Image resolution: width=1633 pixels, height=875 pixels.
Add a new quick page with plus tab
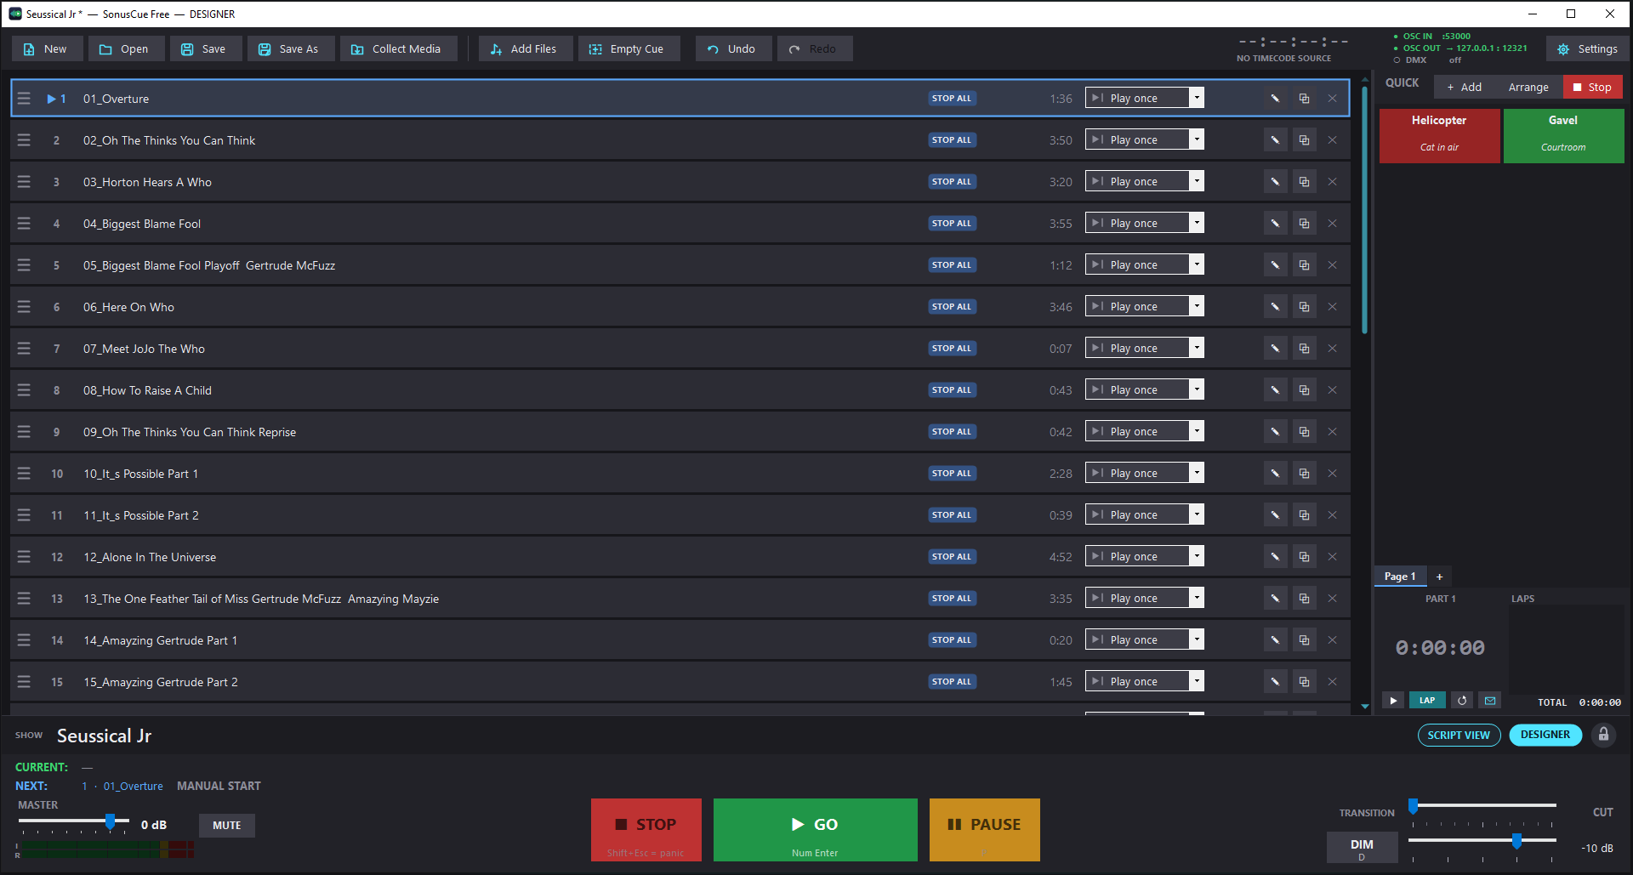coord(1439,577)
